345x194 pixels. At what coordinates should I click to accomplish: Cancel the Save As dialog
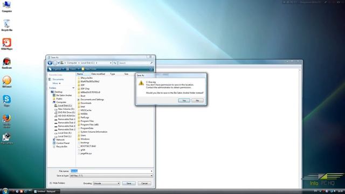pos(144,183)
